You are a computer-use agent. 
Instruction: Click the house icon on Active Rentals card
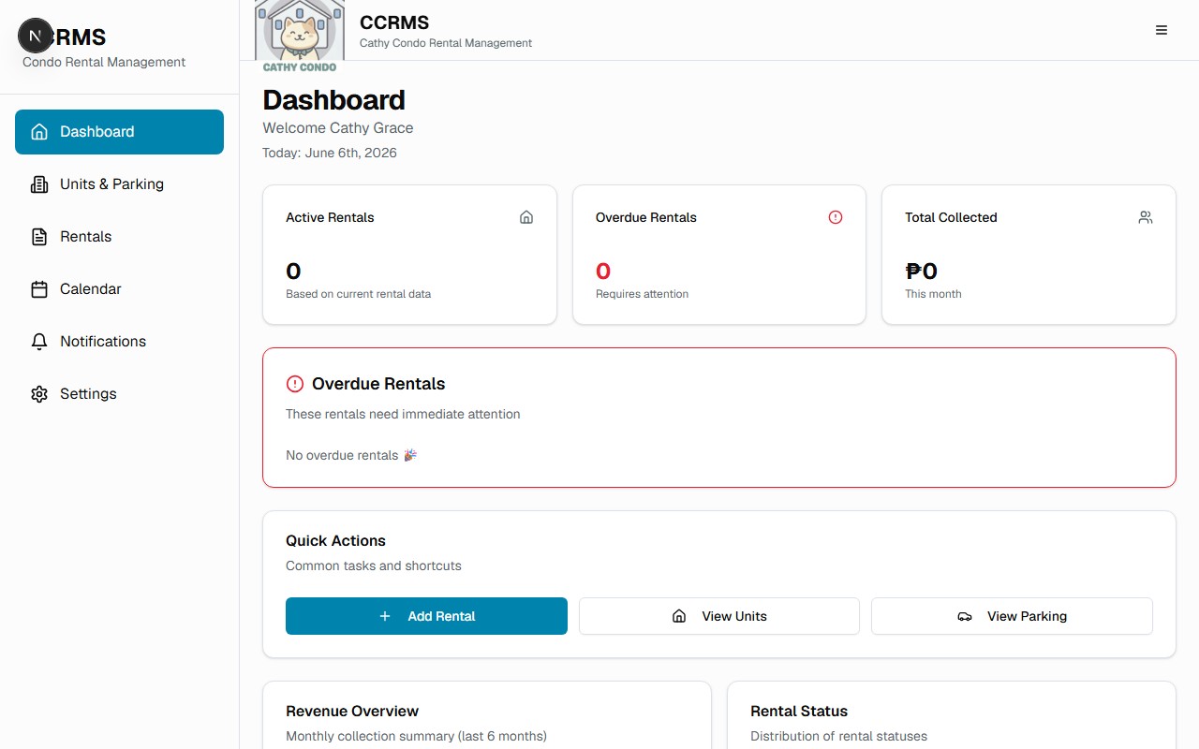tap(526, 217)
